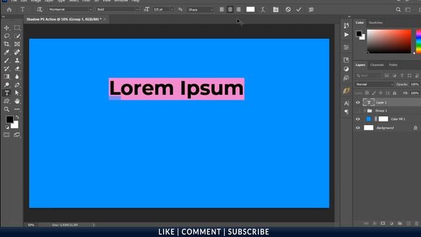
Task: Commit current text edits with checkmark
Action: point(299,9)
